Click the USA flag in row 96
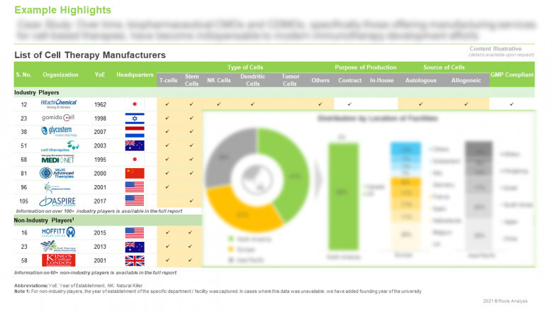This screenshot has height=312, width=553. pyautogui.click(x=135, y=187)
